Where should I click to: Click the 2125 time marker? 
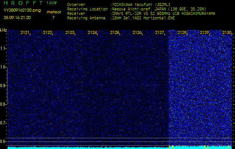coord(114,32)
